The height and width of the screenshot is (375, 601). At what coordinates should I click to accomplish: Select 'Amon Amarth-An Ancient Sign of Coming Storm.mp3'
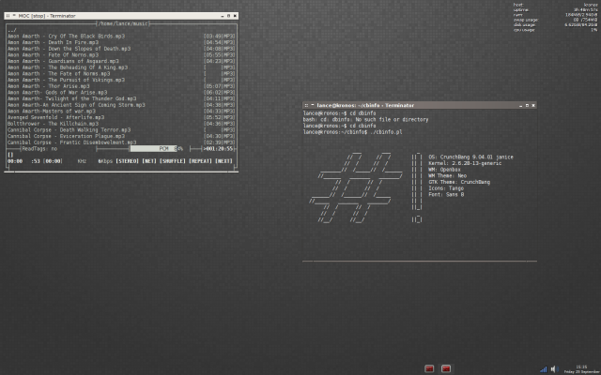(x=76, y=105)
